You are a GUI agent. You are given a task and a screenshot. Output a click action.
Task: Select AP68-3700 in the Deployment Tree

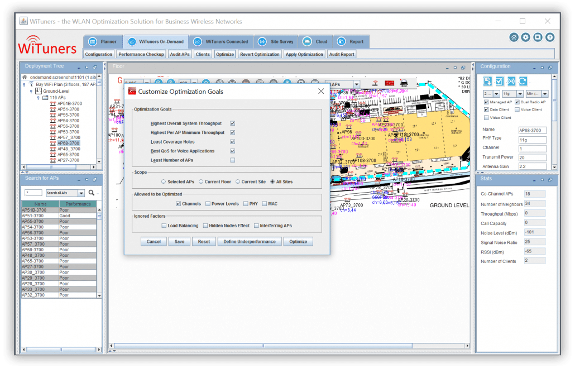pos(68,144)
